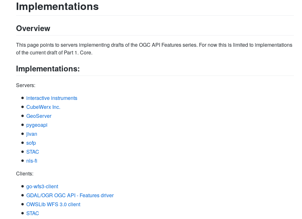Follow the nls-fi link
The height and width of the screenshot is (219, 302).
click(32, 161)
